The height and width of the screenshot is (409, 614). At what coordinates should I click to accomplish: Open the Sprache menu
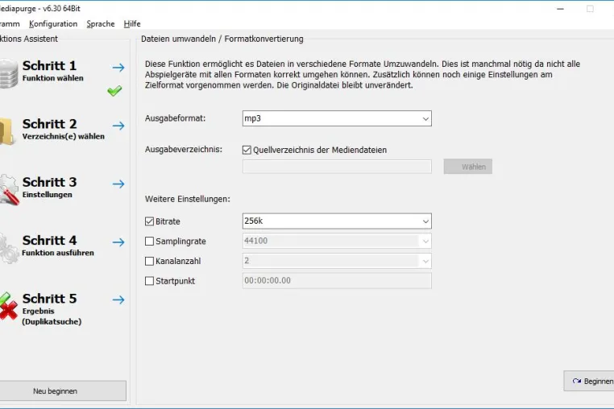coord(101,24)
